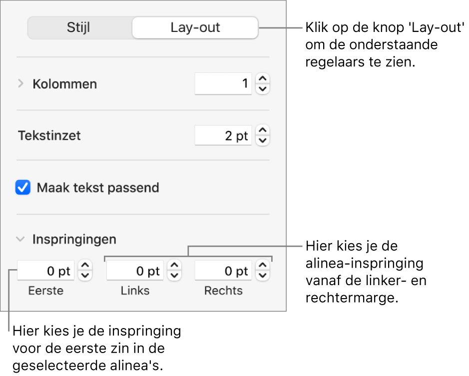The height and width of the screenshot is (376, 469).
Task: Increase Rechts indent with up arrow
Action: [263, 266]
